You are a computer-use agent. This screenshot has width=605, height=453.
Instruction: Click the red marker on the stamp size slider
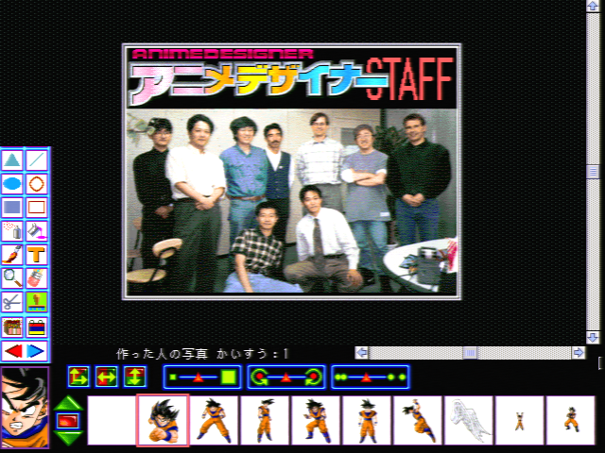coord(198,377)
